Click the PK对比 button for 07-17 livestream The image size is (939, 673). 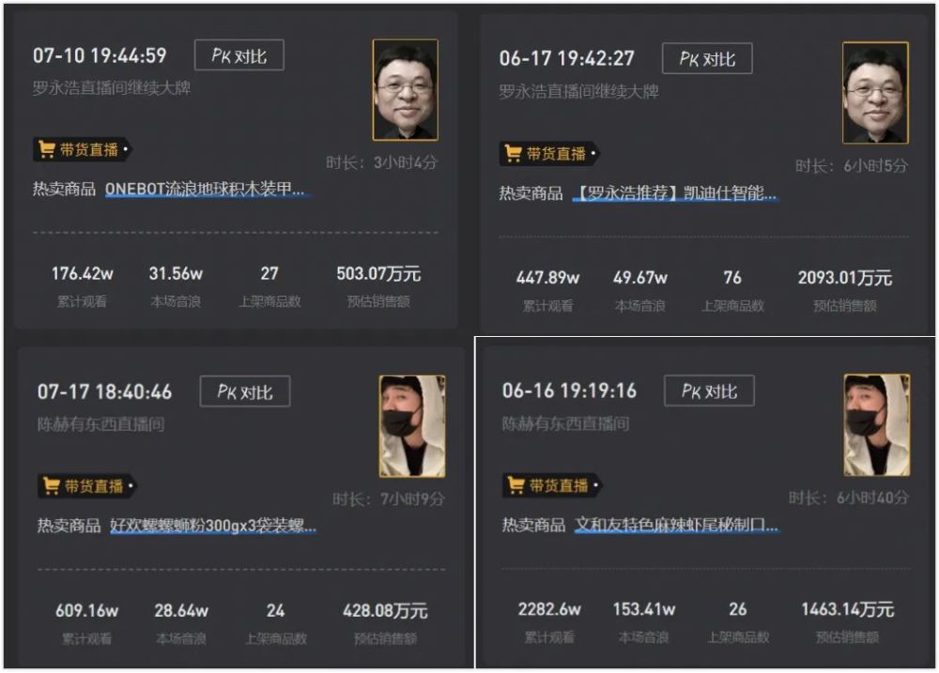[x=245, y=391]
